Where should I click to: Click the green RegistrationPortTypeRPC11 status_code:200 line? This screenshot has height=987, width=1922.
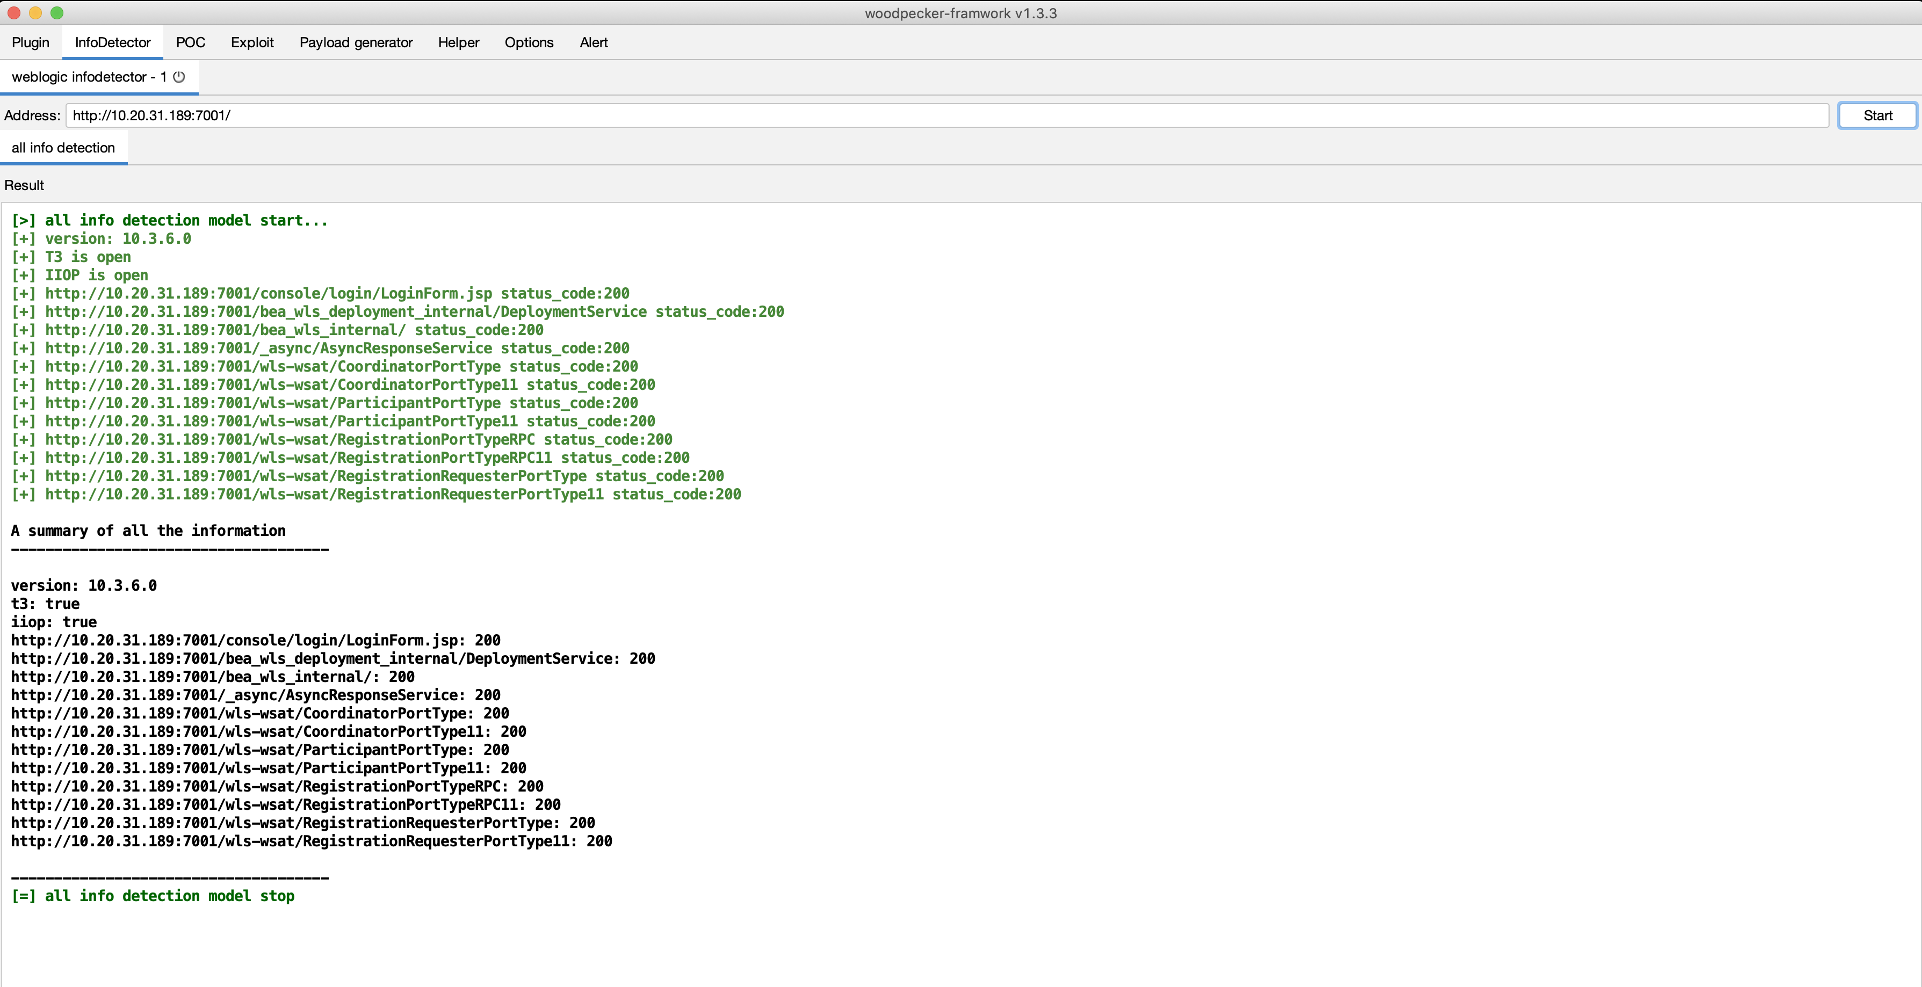[x=350, y=458]
